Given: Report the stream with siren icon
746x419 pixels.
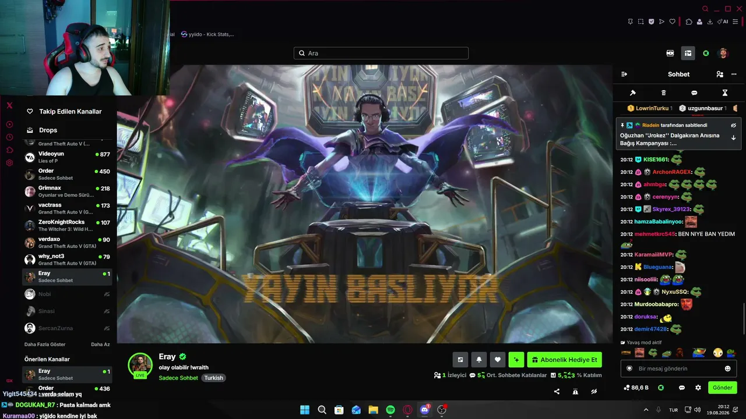Looking at the screenshot, I should click(x=575, y=392).
